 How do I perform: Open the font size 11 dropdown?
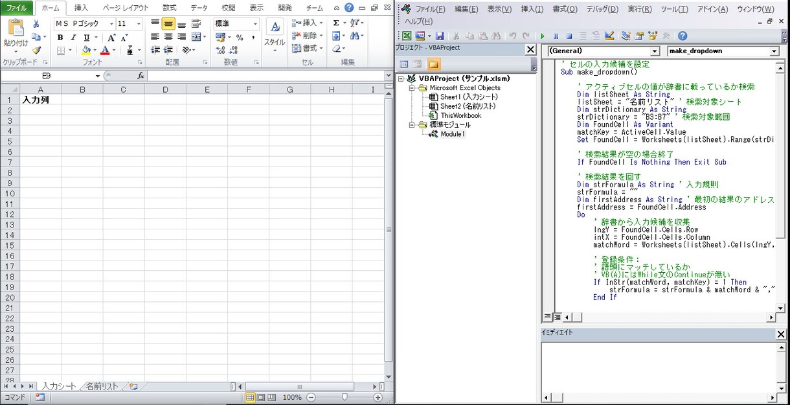coord(139,23)
